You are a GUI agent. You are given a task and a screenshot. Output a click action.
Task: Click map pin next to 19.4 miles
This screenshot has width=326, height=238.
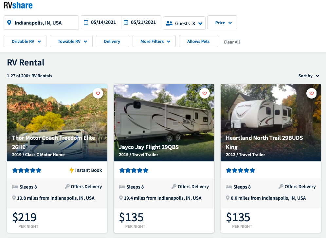pyautogui.click(x=121, y=198)
